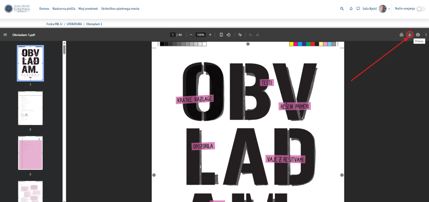The image size is (429, 202).
Task: Click the thumbnail sidebar scrollbar handle
Action: coord(64,49)
